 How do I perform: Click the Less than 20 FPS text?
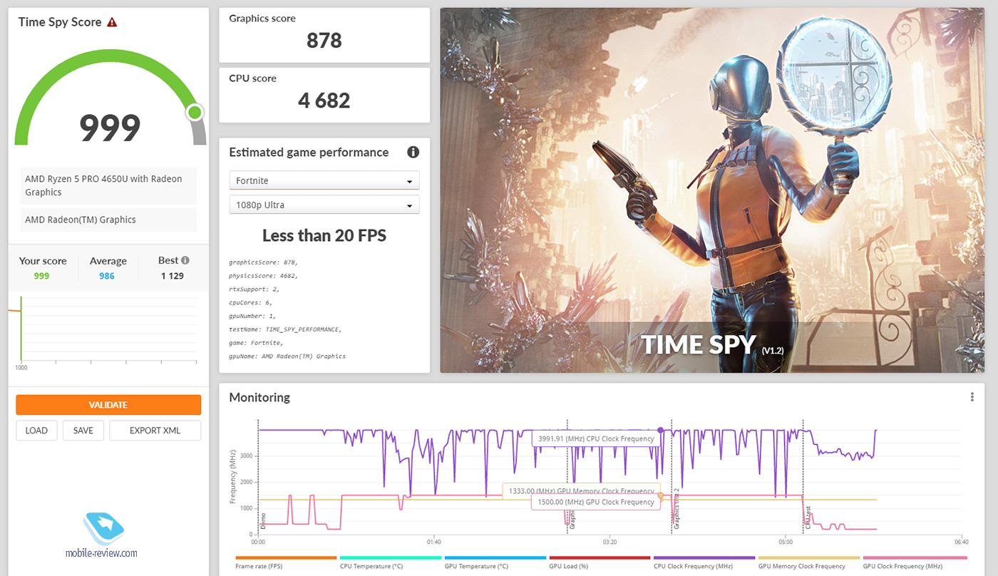pos(324,235)
